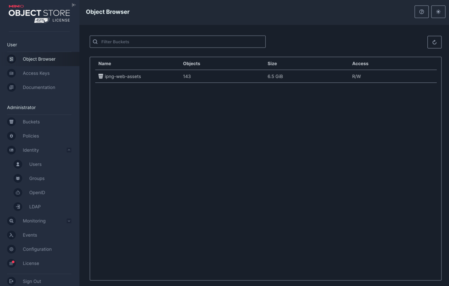Viewport: 449px width, 286px height.
Task: Refresh the bucket list
Action: click(x=434, y=42)
